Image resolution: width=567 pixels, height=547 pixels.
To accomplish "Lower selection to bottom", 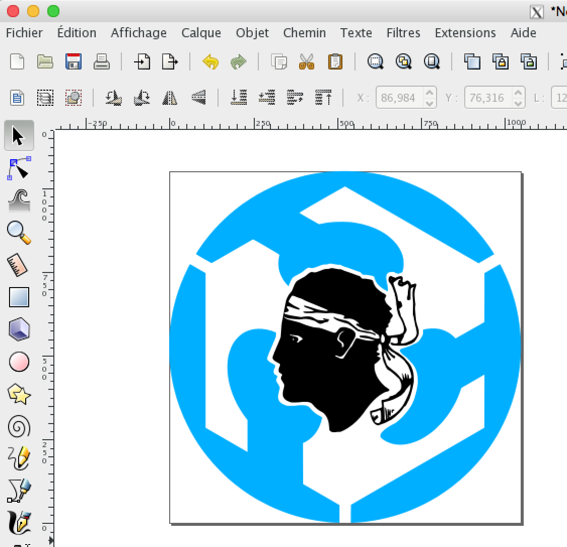I will pyautogui.click(x=239, y=98).
